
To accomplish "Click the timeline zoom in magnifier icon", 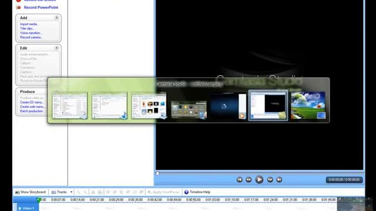I will [x=78, y=192].
